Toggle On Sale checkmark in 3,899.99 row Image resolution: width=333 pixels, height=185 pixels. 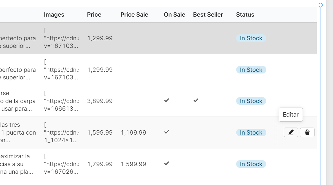click(167, 100)
